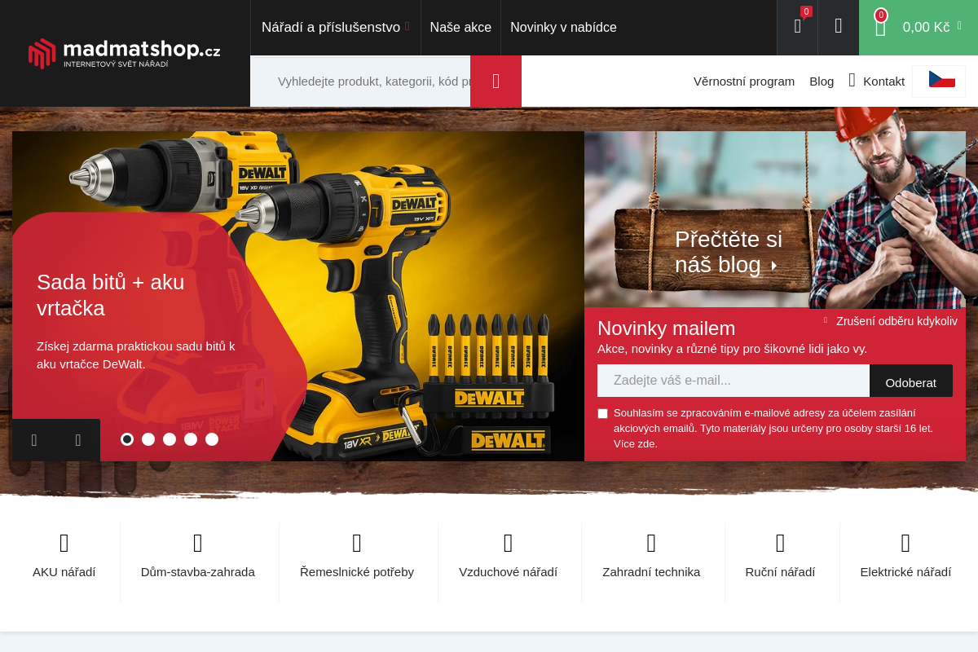Select the fifth carousel slide dot
The height and width of the screenshot is (652, 978).
tap(212, 439)
